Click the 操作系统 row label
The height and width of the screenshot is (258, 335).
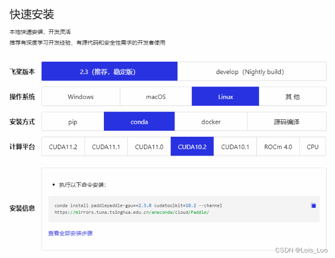point(22,96)
